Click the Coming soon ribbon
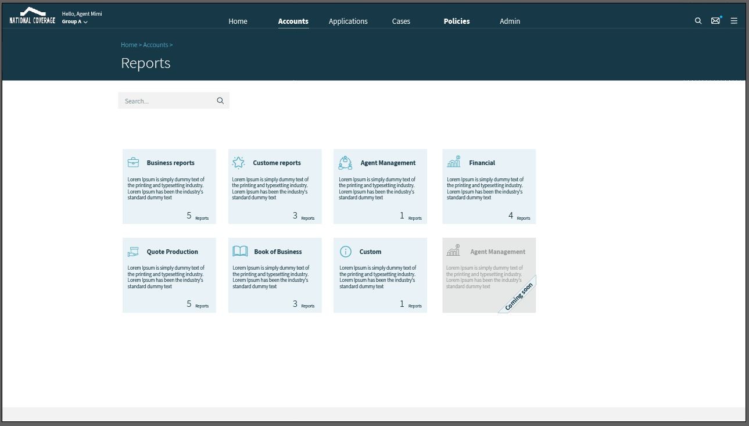The width and height of the screenshot is (749, 426). [518, 296]
